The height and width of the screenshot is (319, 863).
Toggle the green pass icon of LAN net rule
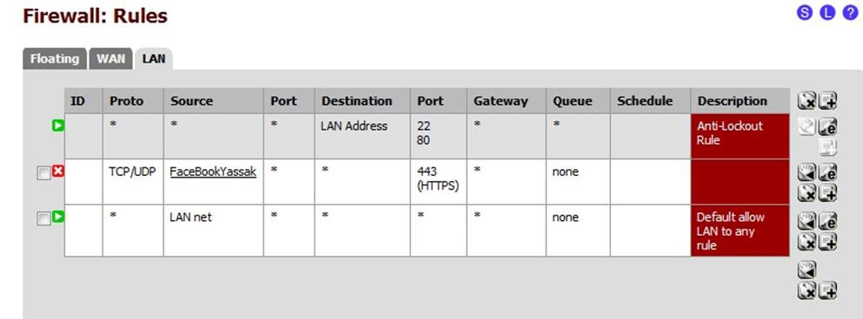click(x=57, y=217)
